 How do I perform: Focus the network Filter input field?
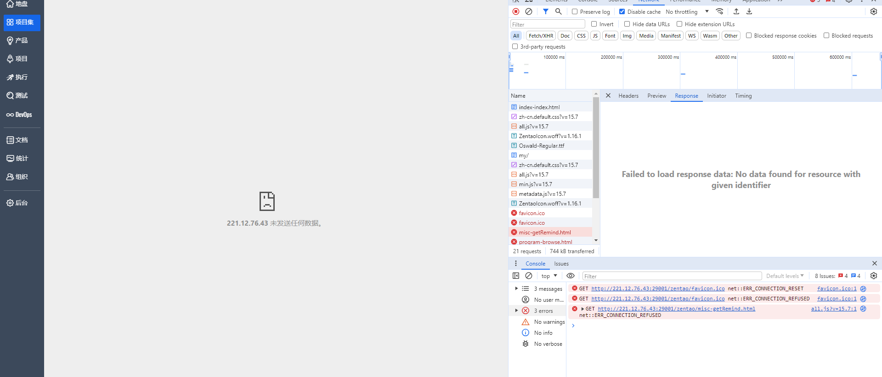[x=548, y=24]
